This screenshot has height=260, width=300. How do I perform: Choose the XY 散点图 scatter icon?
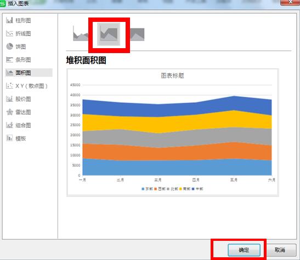click(x=9, y=86)
